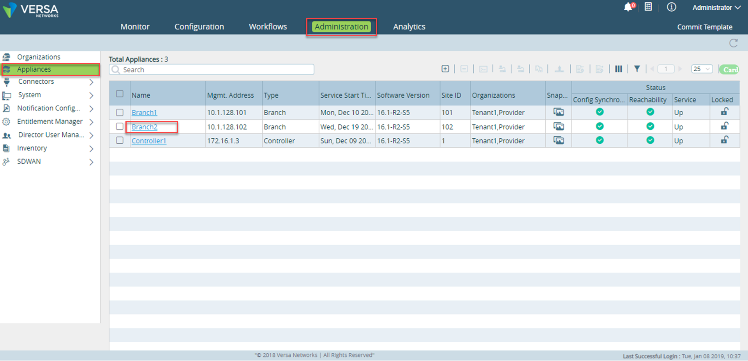The height and width of the screenshot is (361, 748).
Task: Click the filter funnel icon
Action: click(x=637, y=69)
